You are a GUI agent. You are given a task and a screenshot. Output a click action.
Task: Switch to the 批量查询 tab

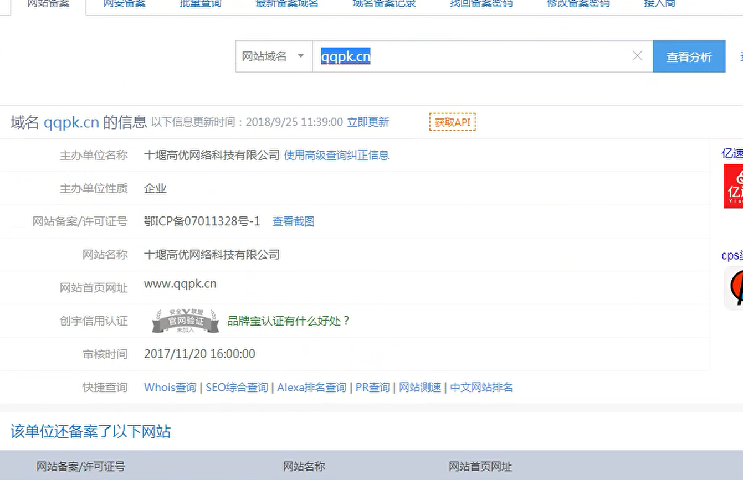coord(200,4)
